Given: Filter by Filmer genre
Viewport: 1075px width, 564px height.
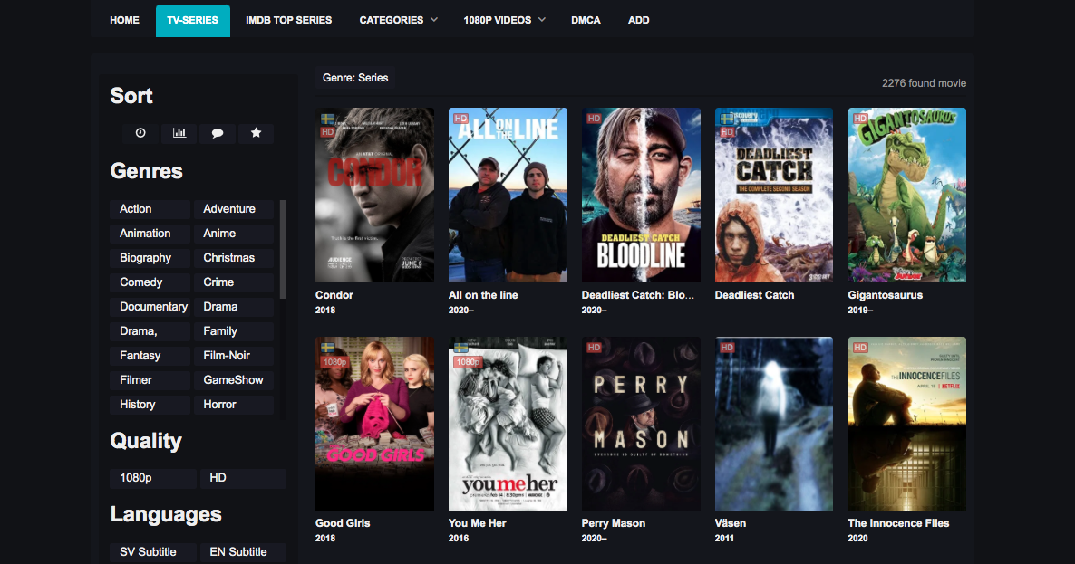Looking at the screenshot, I should pos(150,380).
